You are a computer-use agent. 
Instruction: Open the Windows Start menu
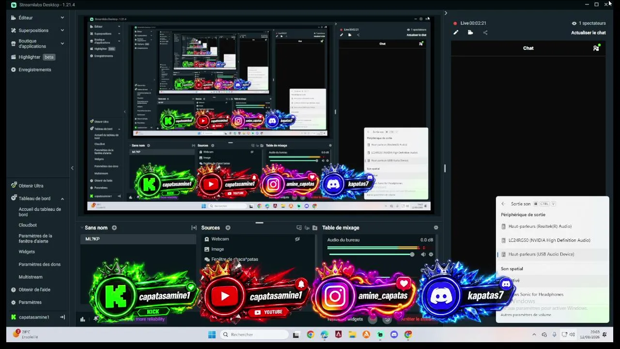point(212,334)
